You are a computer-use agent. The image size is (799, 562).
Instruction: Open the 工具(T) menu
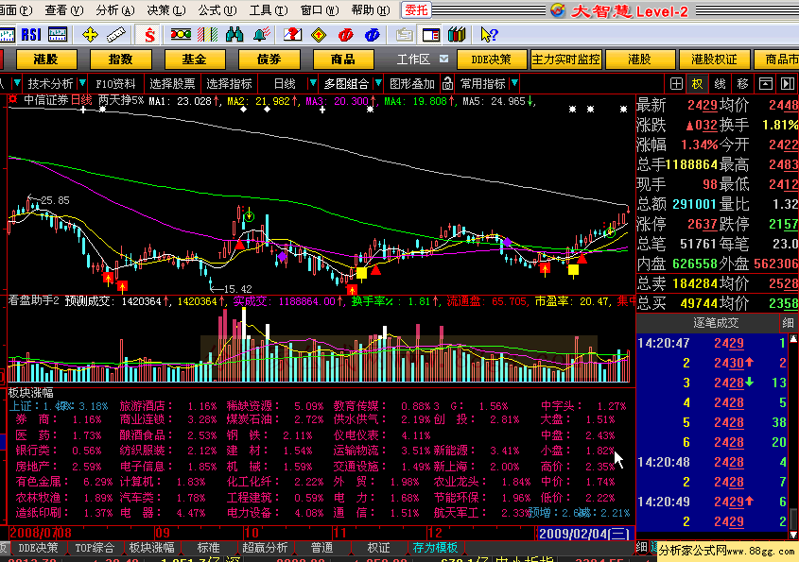point(269,10)
